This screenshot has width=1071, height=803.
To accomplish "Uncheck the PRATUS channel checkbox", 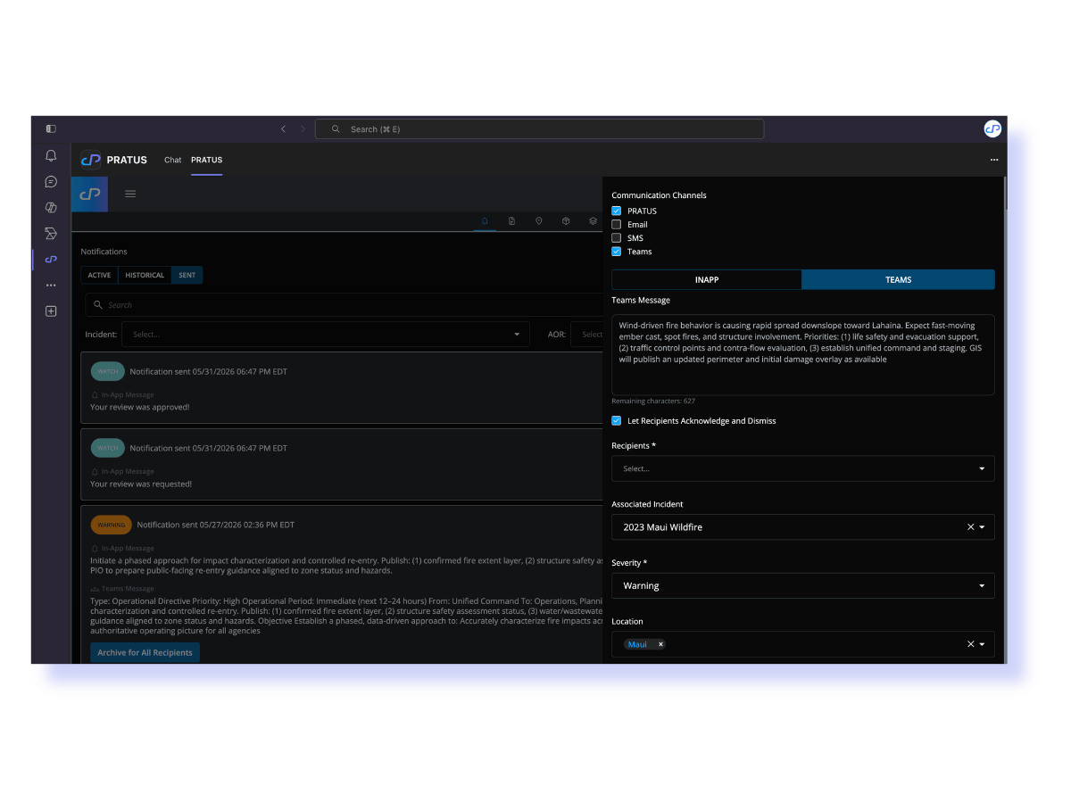I will click(x=616, y=211).
